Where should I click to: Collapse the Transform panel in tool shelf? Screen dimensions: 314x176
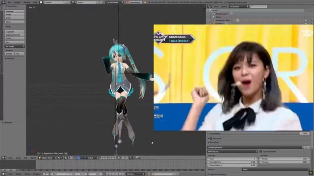coord(11,6)
